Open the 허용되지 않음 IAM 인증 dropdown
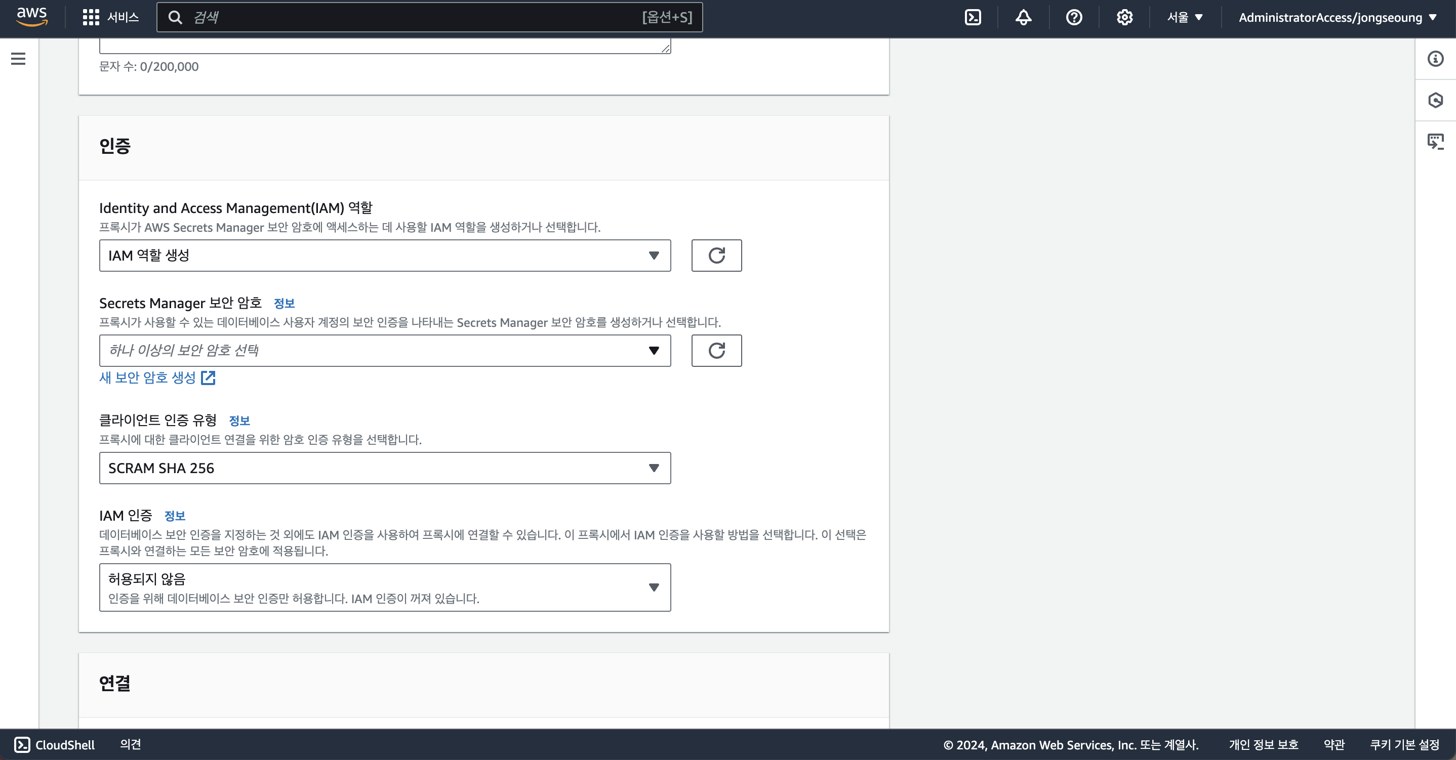Screen dimensions: 1456x760 pyautogui.click(x=384, y=587)
